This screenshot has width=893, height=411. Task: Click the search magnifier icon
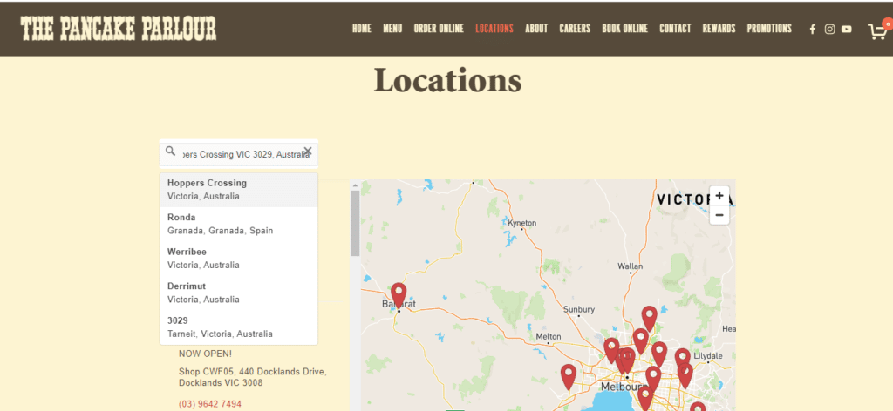click(170, 152)
